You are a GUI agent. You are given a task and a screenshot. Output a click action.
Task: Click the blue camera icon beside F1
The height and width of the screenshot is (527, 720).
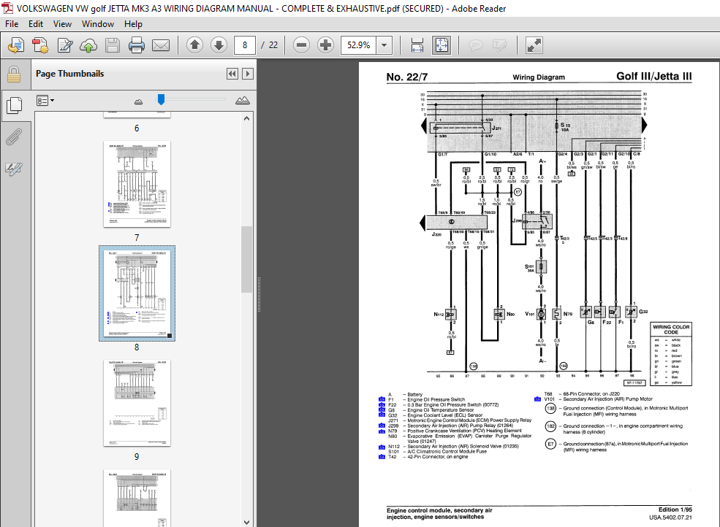click(x=382, y=399)
